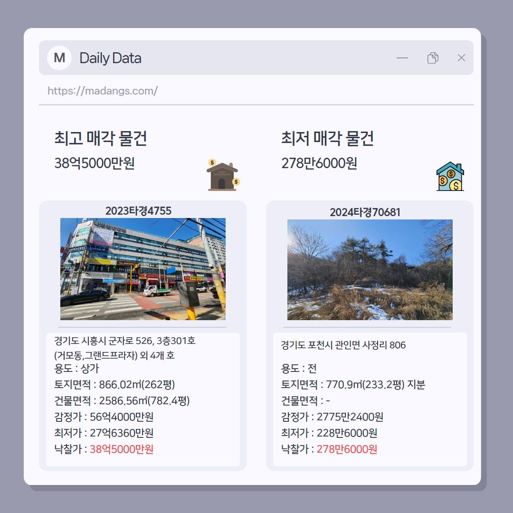513x513 pixels.
Task: Click the red 낙찰가 278만6000원 value
Action: pyautogui.click(x=347, y=449)
